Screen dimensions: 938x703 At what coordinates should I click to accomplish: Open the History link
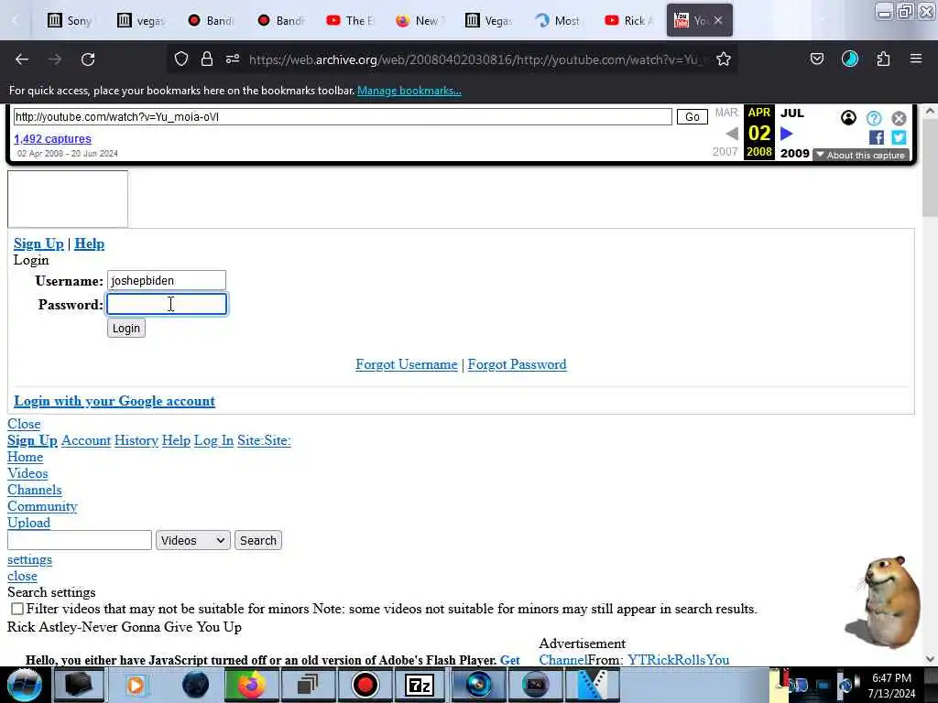136,440
